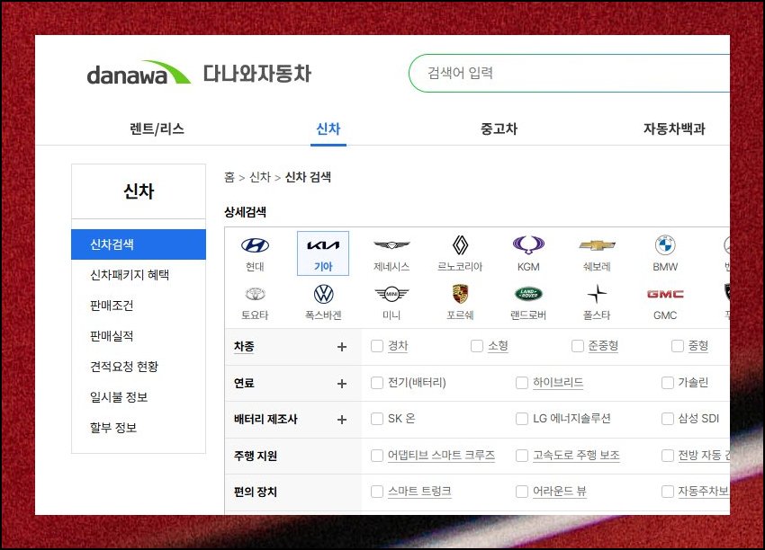This screenshot has width=765, height=550.
Task: Expand the 연료 filter with plus
Action: click(341, 384)
